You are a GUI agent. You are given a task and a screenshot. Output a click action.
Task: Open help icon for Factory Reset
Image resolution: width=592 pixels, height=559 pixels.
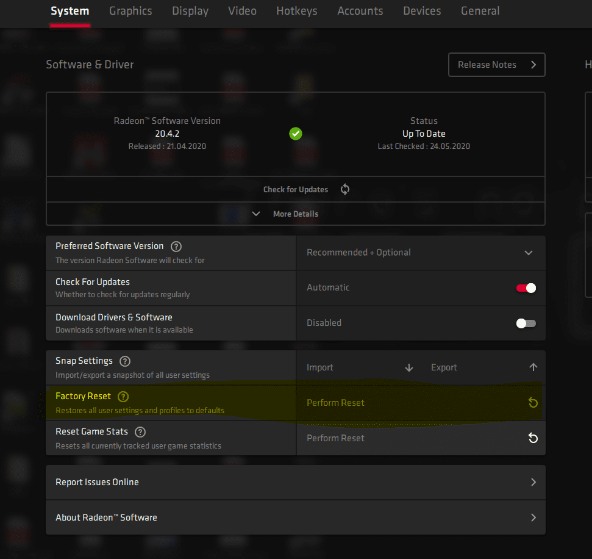click(123, 397)
